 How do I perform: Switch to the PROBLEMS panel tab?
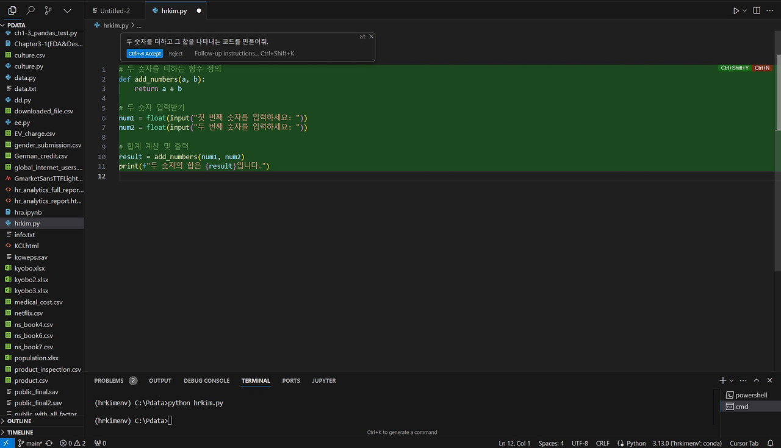[115, 380]
